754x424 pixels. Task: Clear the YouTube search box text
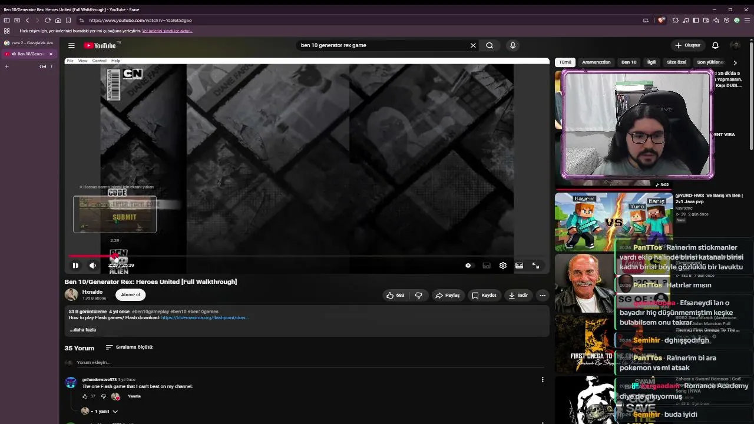tap(473, 45)
